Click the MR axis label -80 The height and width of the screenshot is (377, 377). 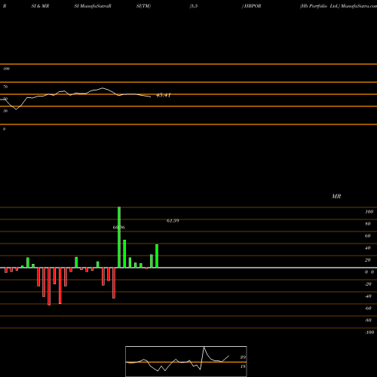[368, 320]
